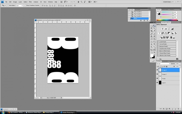Add a Curves adjustment

click(x=169, y=29)
